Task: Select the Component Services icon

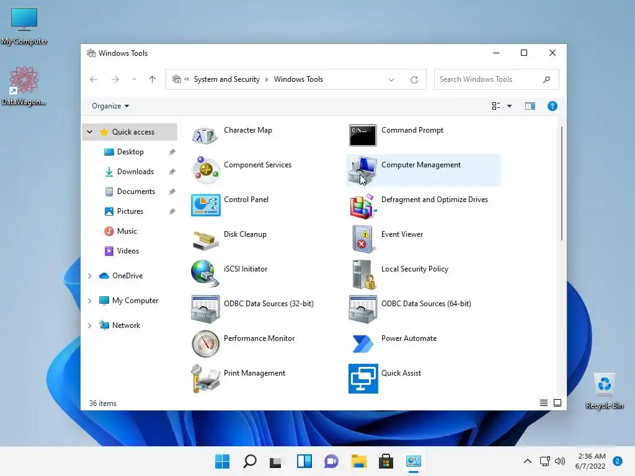Action: coord(205,170)
